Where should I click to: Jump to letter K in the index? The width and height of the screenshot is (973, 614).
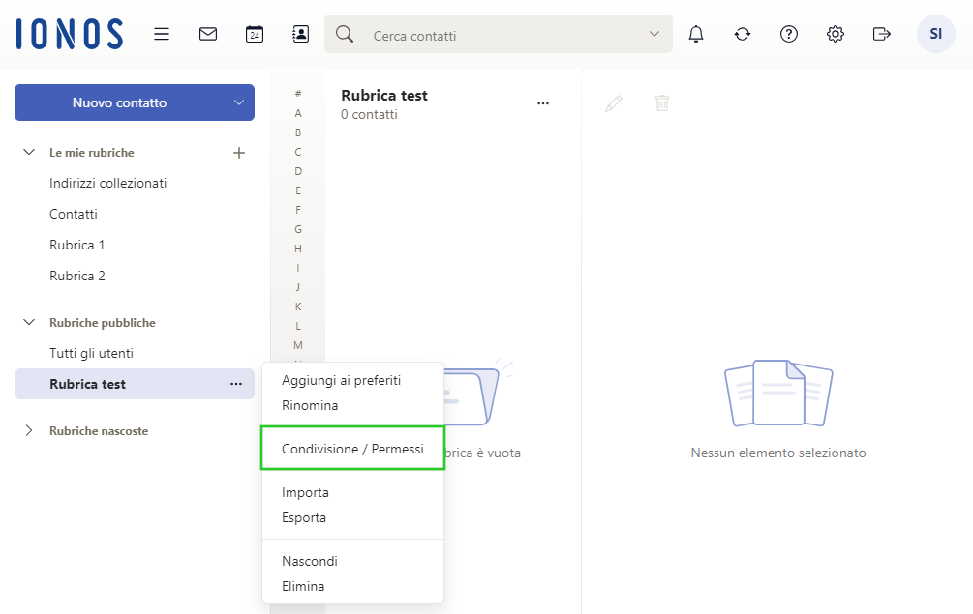(x=298, y=307)
